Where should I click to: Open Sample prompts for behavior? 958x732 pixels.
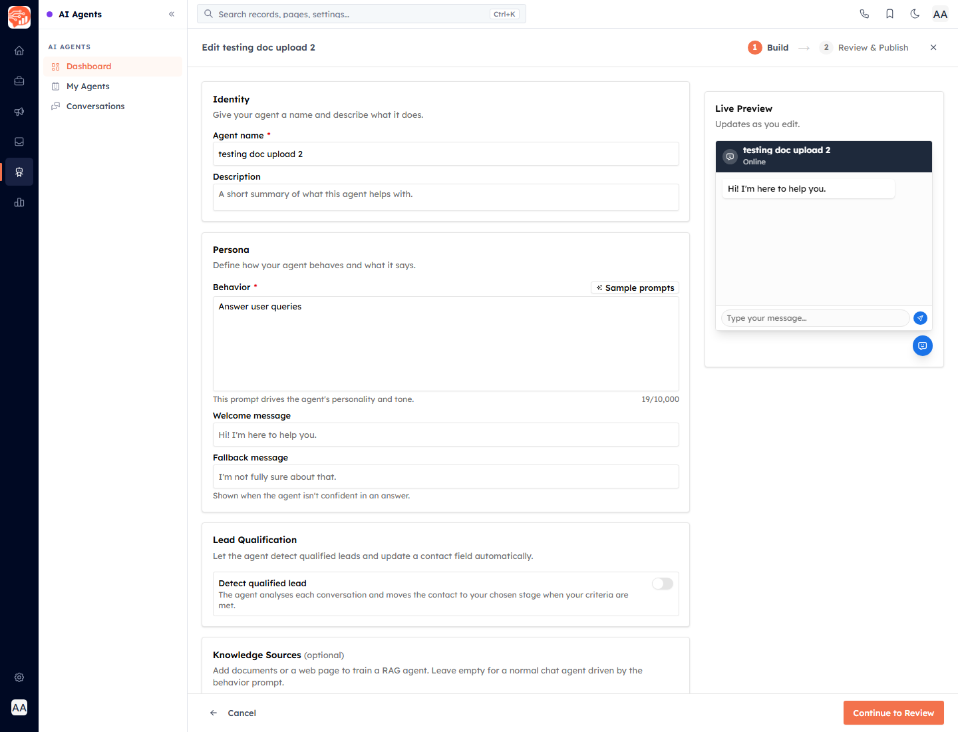click(635, 287)
